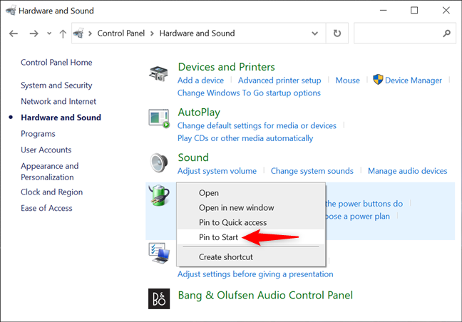
Task: Open the Devices and Printers heading
Action: tap(226, 67)
